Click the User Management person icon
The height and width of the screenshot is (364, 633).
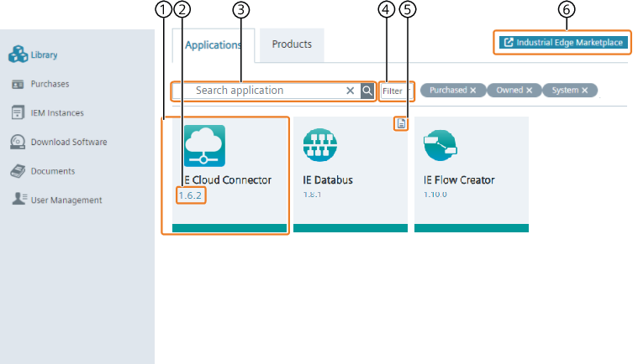(x=18, y=200)
